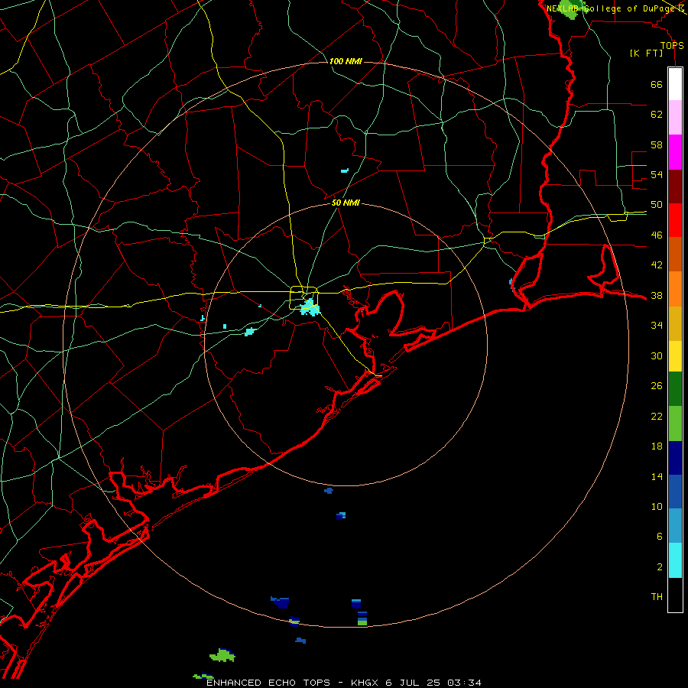The width and height of the screenshot is (688, 688).
Task: Select the legend value 10
Action: coord(657,506)
